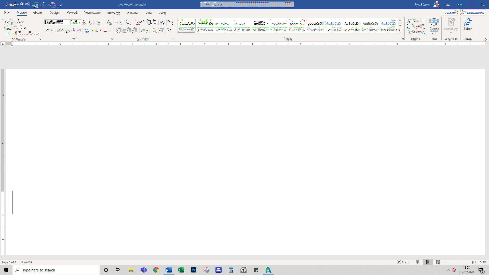
Task: Click the Search box in title bar
Action: click(247, 4)
